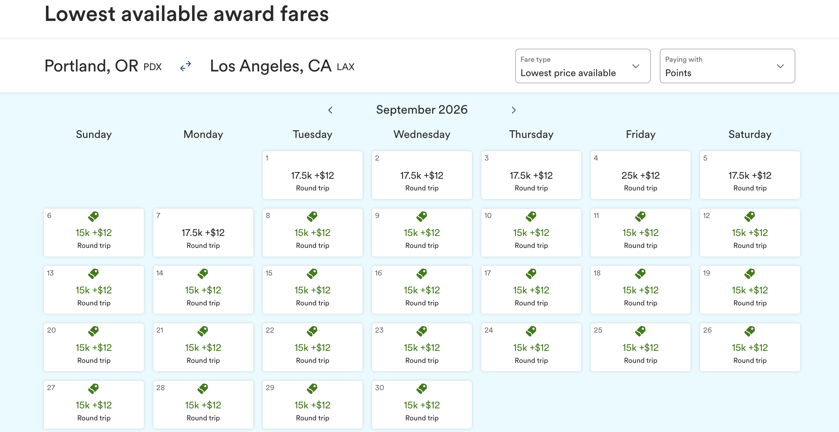
Task: Click the deal tag icon on September 27
Action: pos(93,389)
